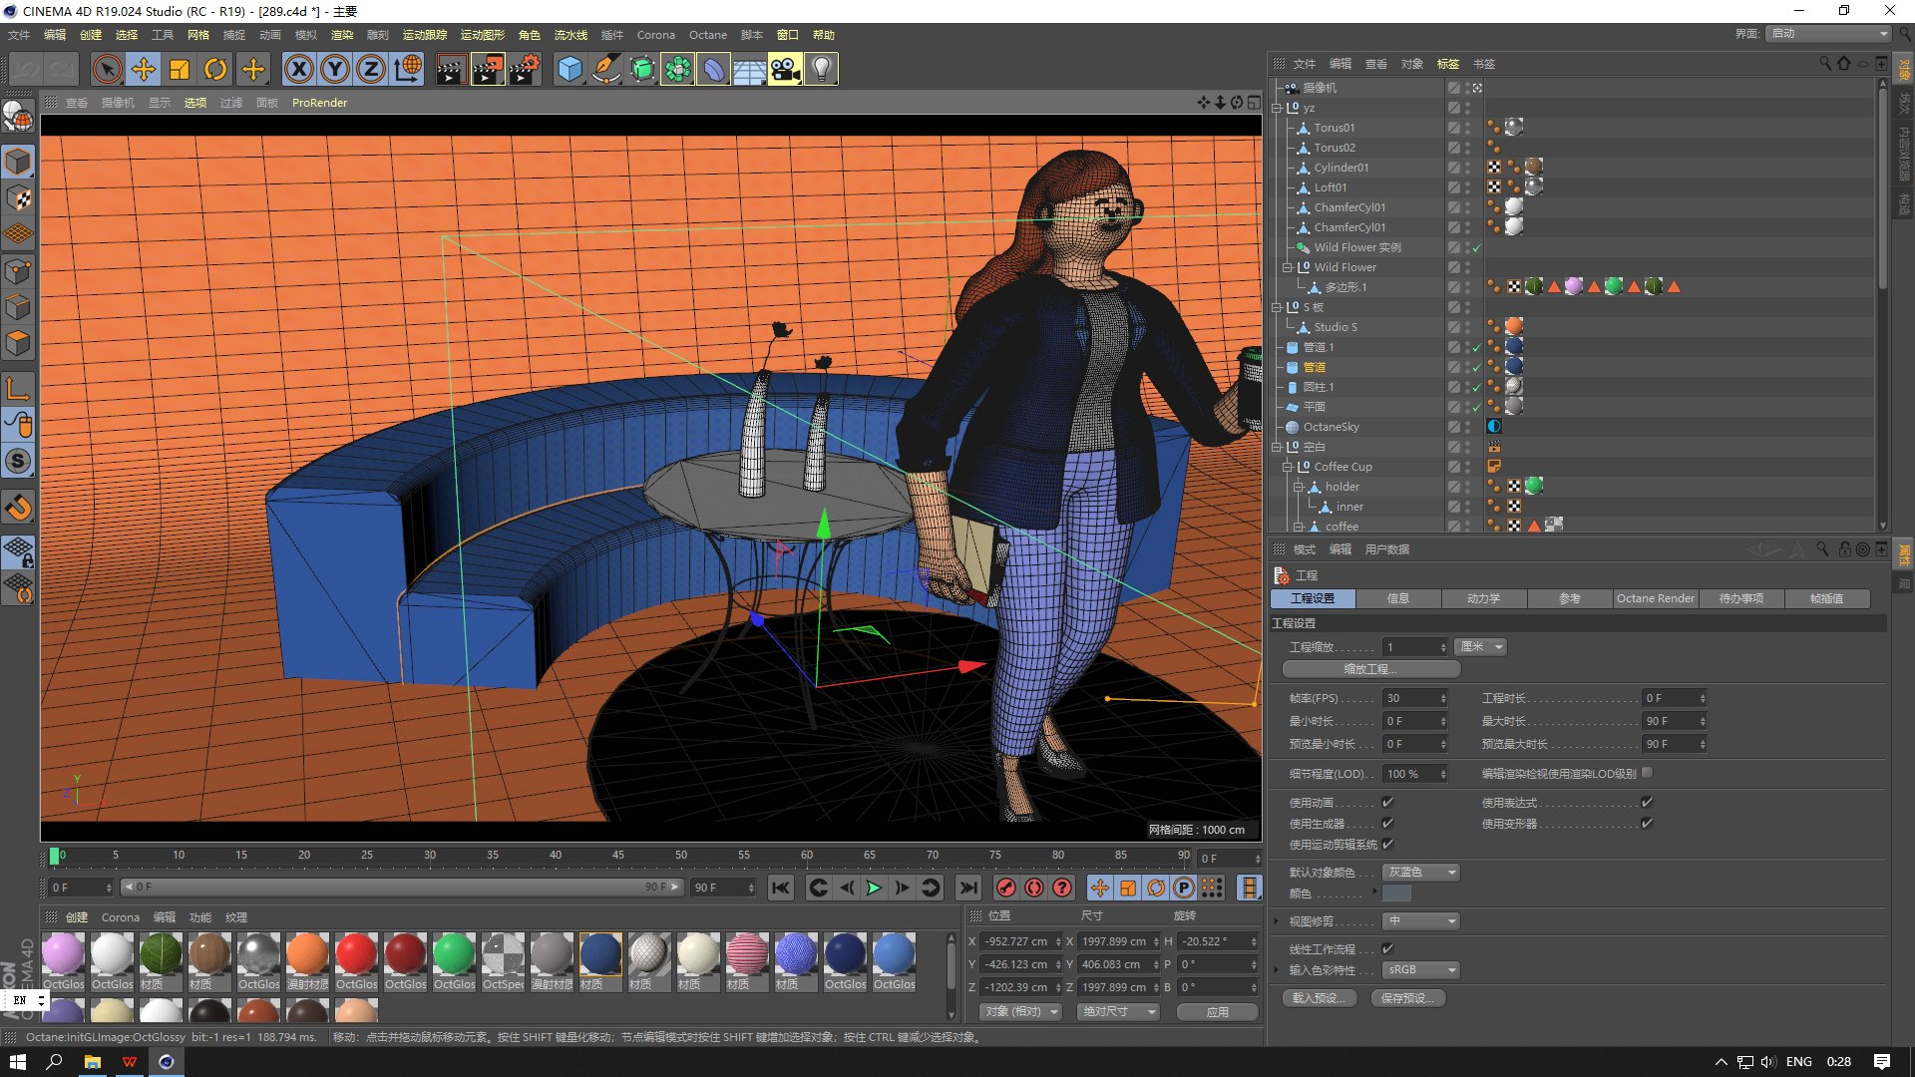Viewport: 1915px width, 1077px height.
Task: Uncheck the 使用动画 checkbox
Action: 1387,802
